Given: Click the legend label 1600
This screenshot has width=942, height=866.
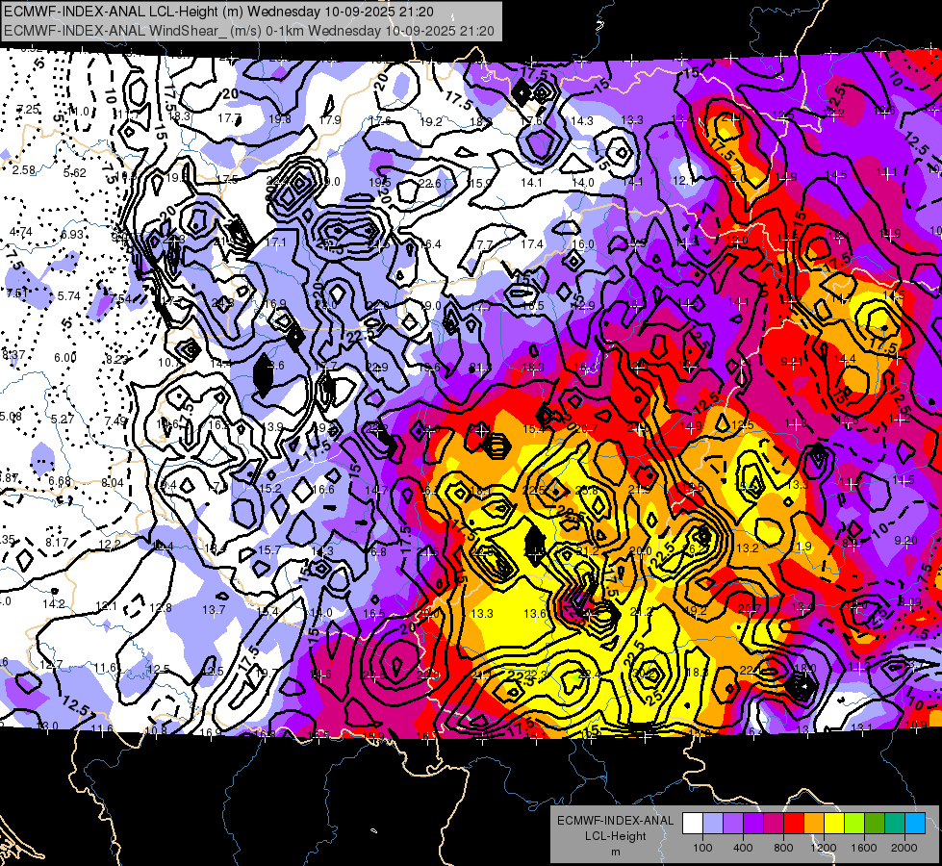Looking at the screenshot, I should [x=864, y=848].
